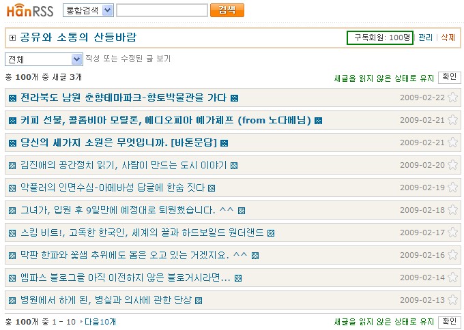This screenshot has width=464, height=330.
Task: Star the 커피 선물 article dated 2009-02-21
Action: [x=453, y=120]
